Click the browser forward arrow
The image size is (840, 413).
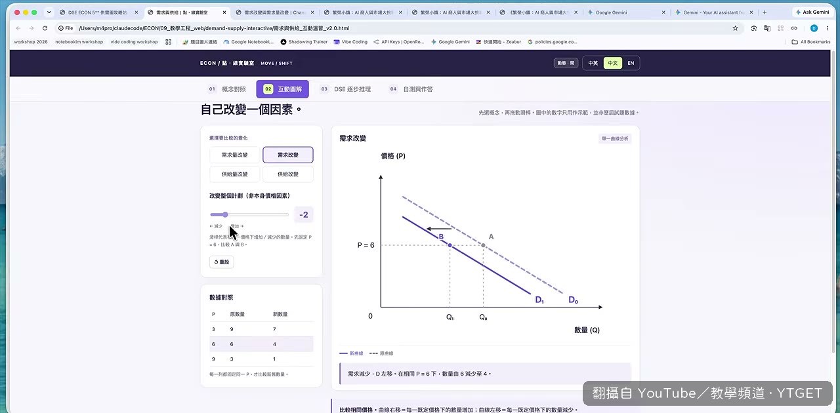click(x=31, y=28)
